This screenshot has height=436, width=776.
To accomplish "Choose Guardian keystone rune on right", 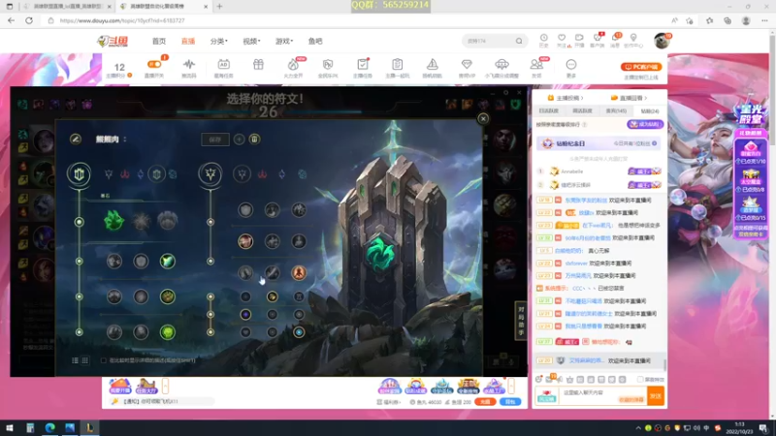I will point(167,221).
